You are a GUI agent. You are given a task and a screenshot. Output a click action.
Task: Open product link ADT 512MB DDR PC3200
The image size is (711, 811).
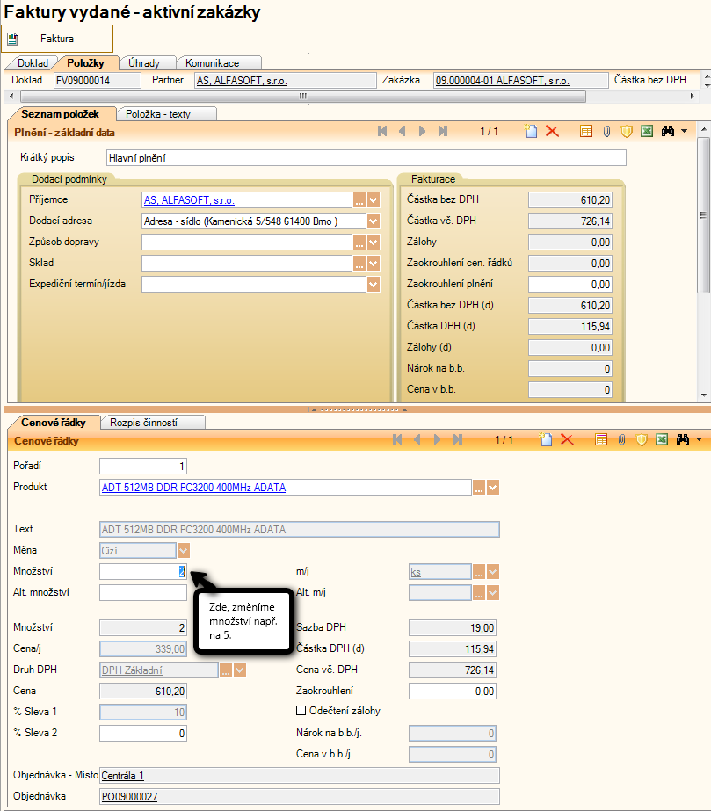[x=193, y=488]
